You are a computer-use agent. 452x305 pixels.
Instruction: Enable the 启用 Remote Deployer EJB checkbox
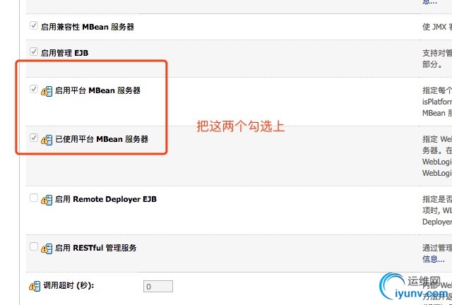(34, 198)
